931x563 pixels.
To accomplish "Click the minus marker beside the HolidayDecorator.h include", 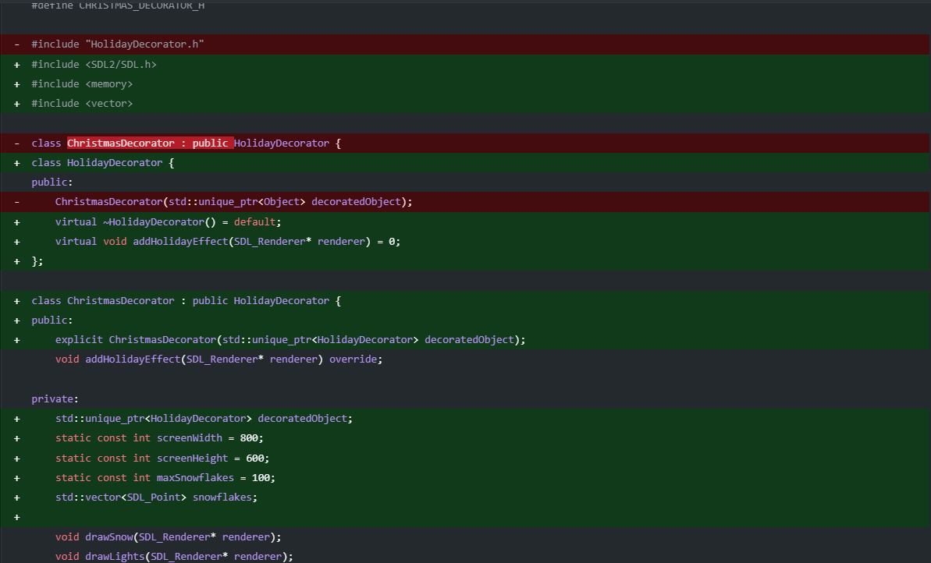I will 16,44.
